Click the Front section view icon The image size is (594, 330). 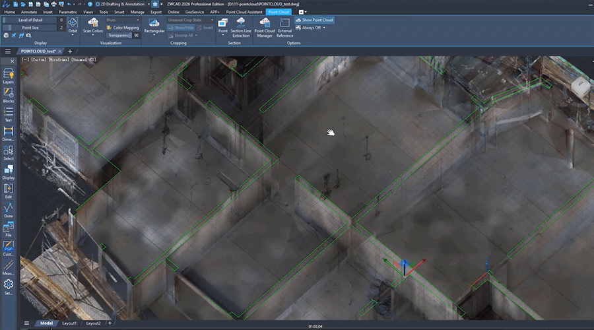223,22
